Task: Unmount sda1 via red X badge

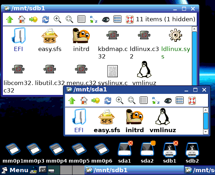Action: (x=130, y=143)
